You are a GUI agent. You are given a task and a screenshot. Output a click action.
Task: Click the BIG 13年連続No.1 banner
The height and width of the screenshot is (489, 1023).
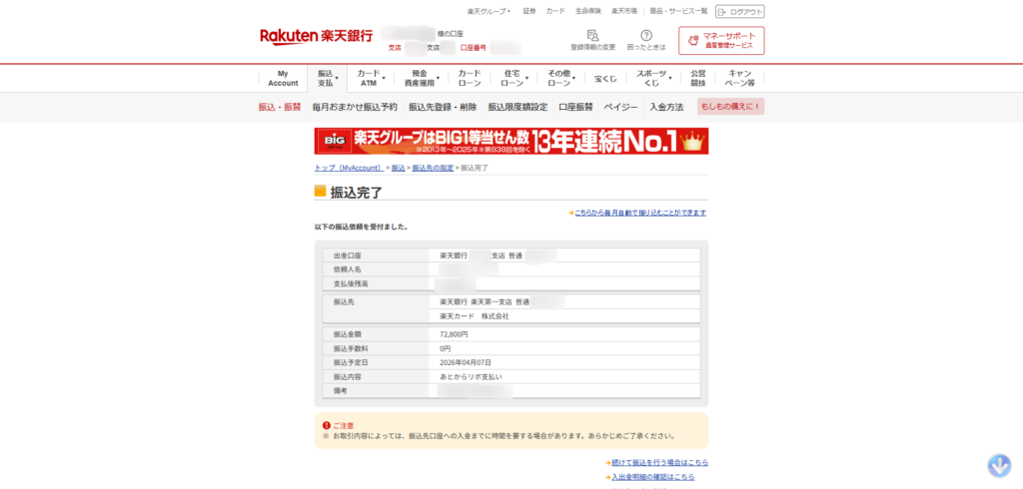coord(511,141)
